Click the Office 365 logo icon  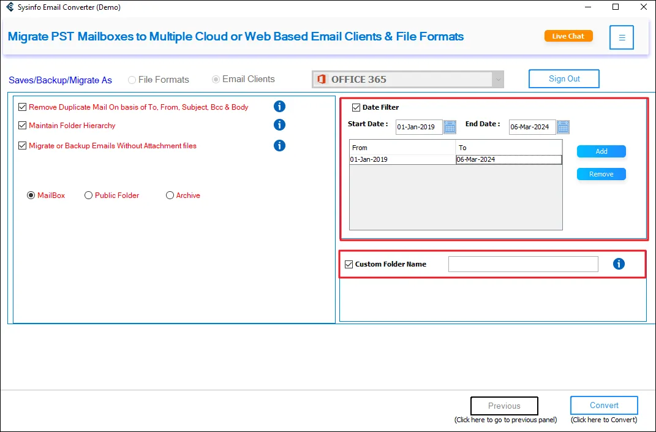(322, 80)
